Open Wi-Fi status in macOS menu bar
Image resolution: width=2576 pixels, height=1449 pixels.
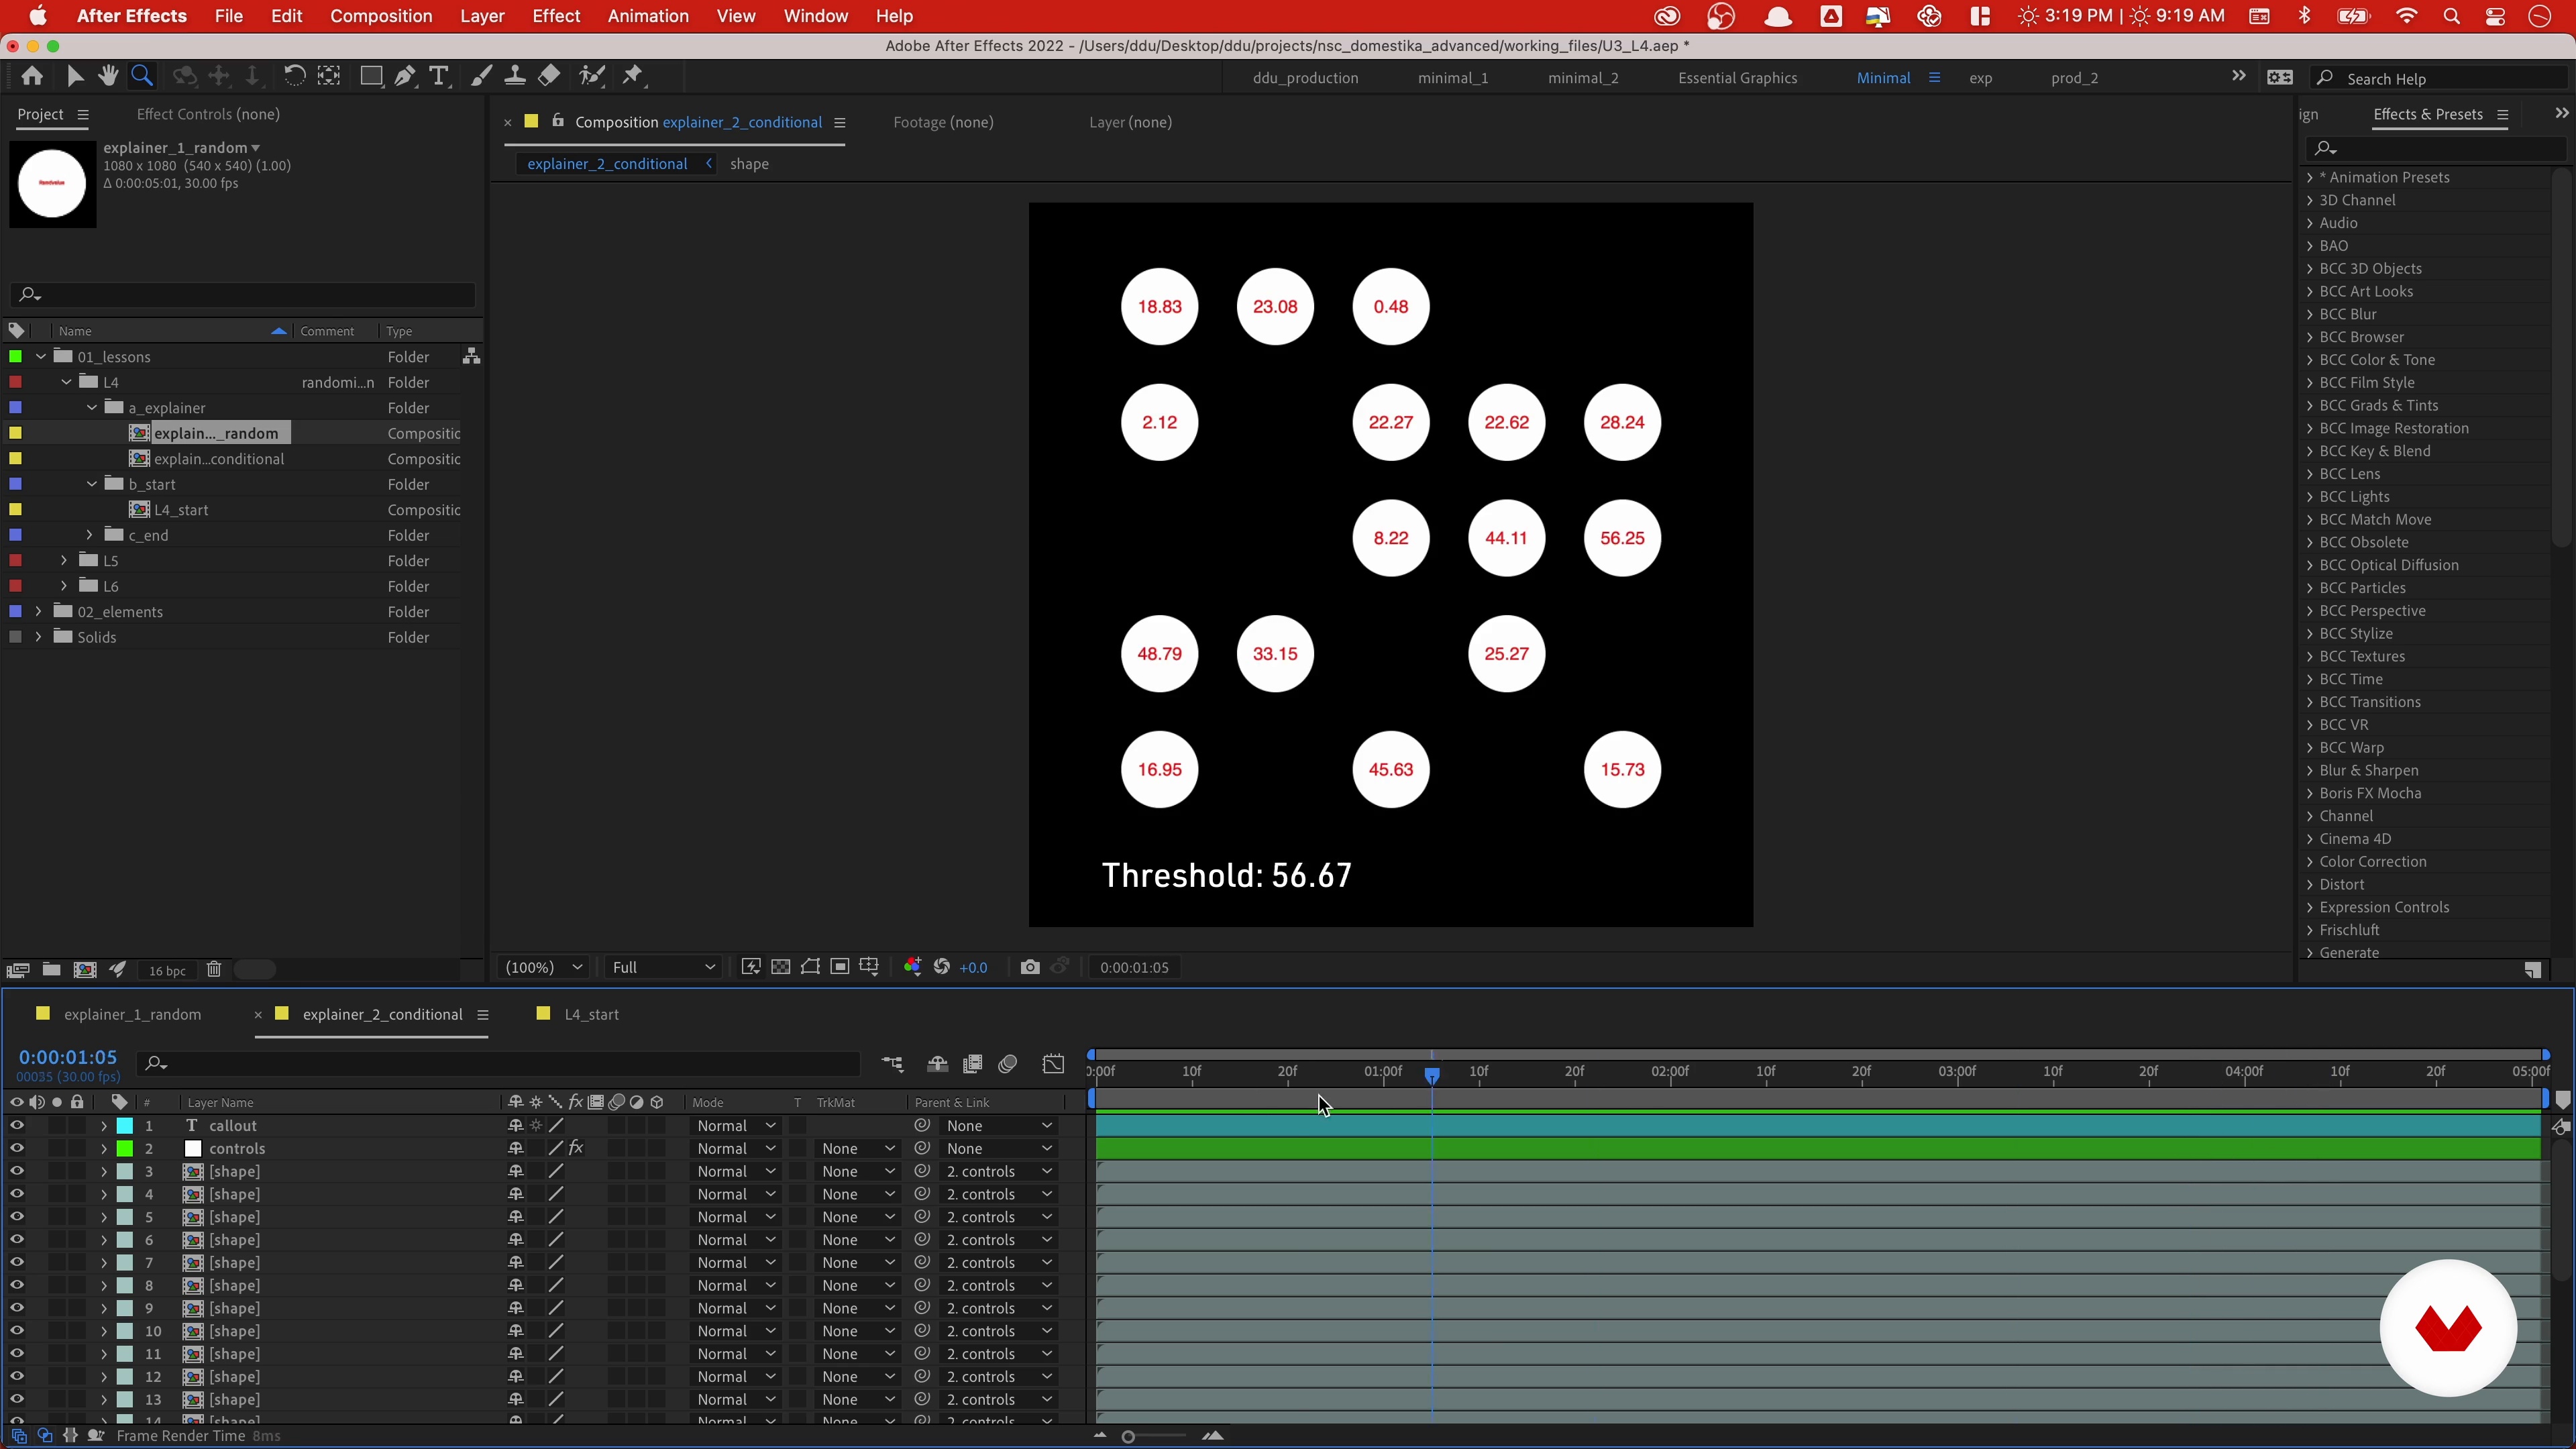coord(2406,16)
